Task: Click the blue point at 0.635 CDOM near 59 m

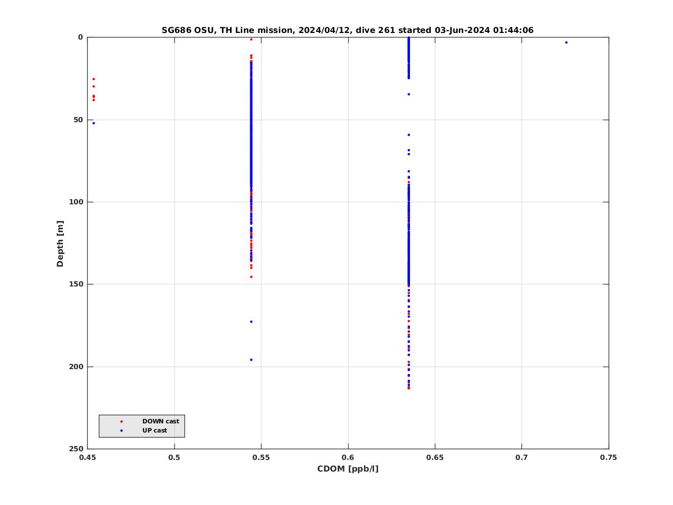Action: (x=408, y=135)
